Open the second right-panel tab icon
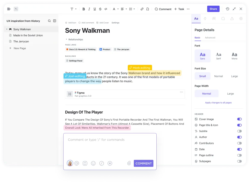 point(205,18)
